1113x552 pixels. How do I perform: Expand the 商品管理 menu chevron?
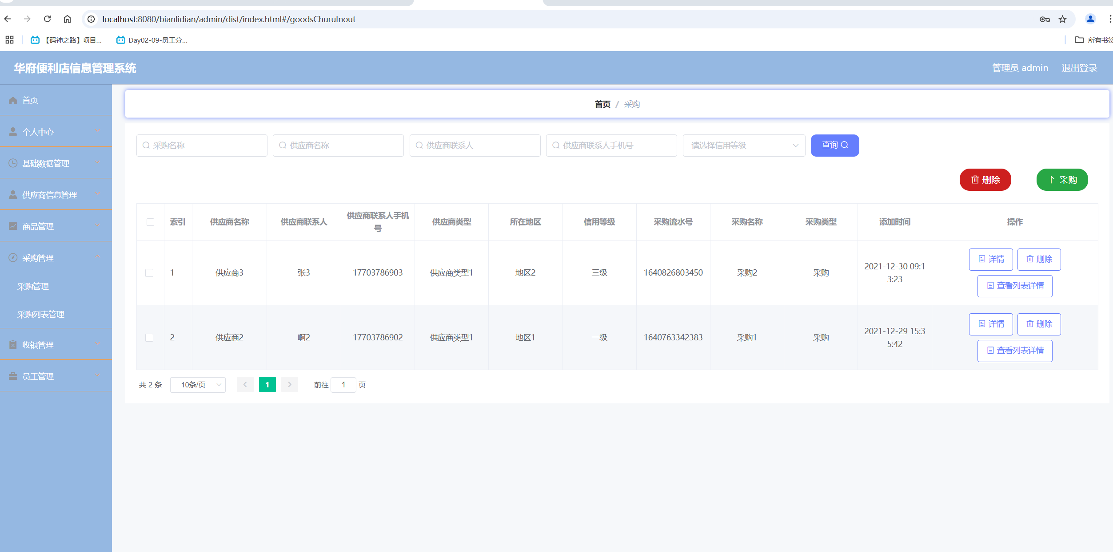point(98,226)
